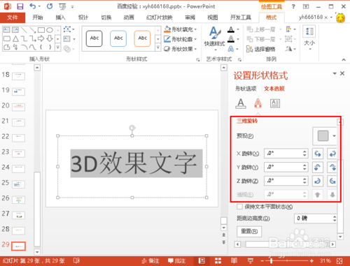Switch to 形状选项 in format pane

click(246, 89)
